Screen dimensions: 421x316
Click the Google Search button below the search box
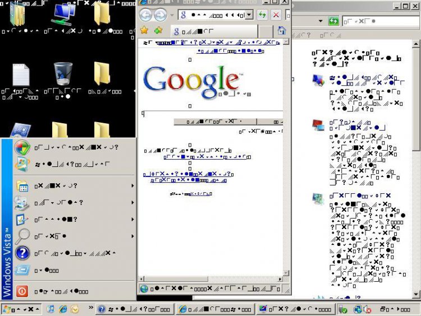click(x=215, y=122)
